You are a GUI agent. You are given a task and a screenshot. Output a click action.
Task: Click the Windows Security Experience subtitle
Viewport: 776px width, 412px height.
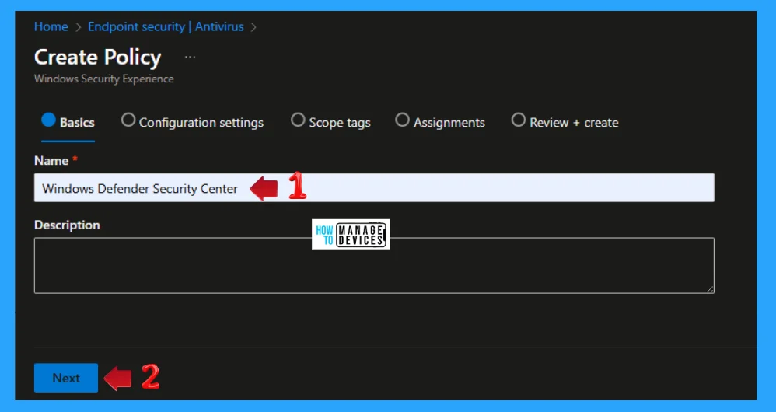[104, 79]
